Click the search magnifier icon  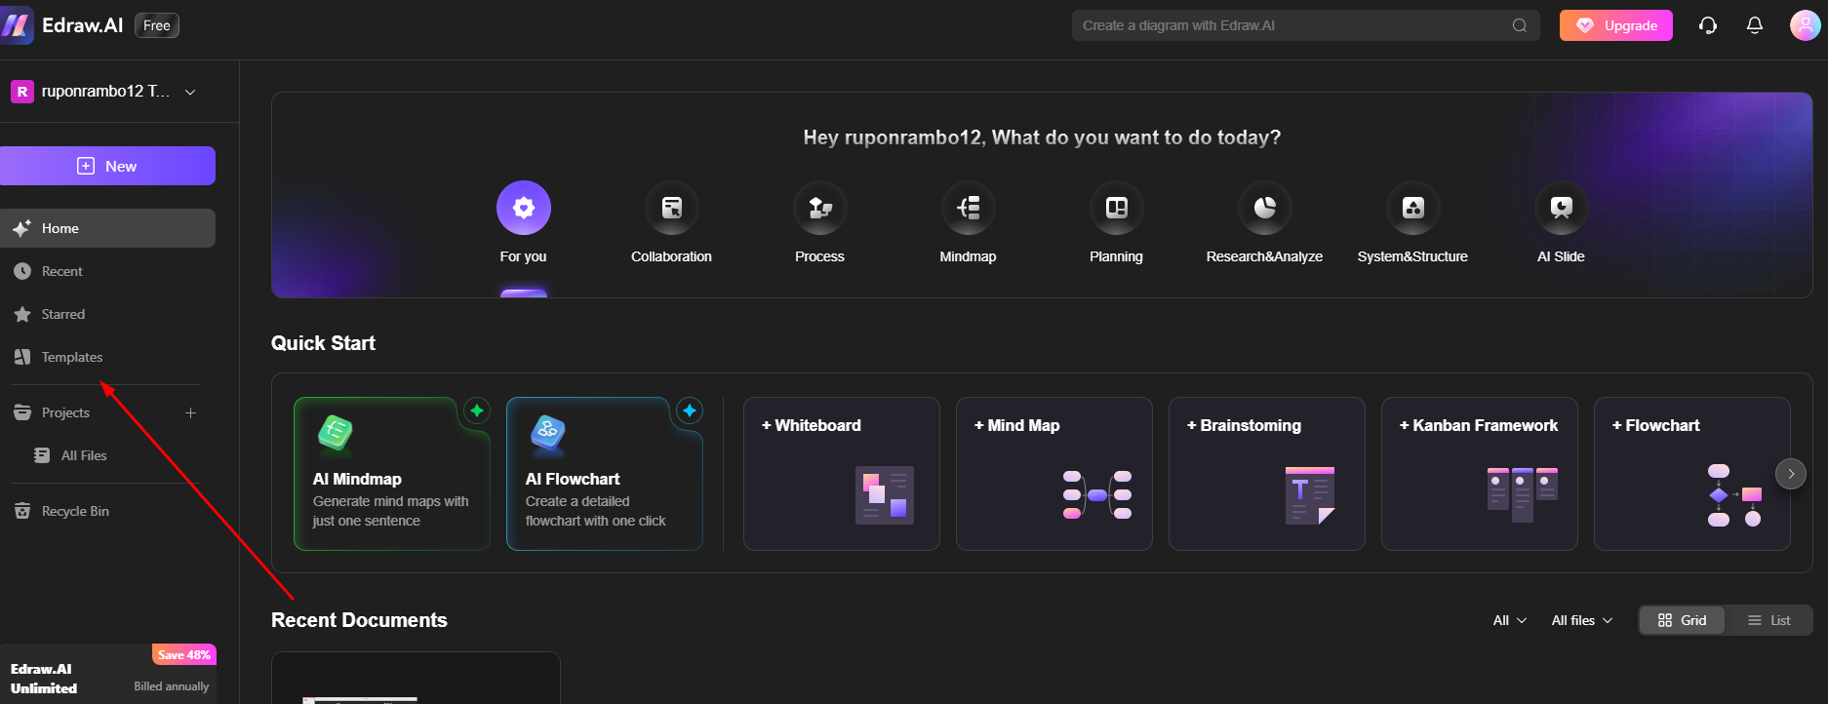tap(1520, 25)
